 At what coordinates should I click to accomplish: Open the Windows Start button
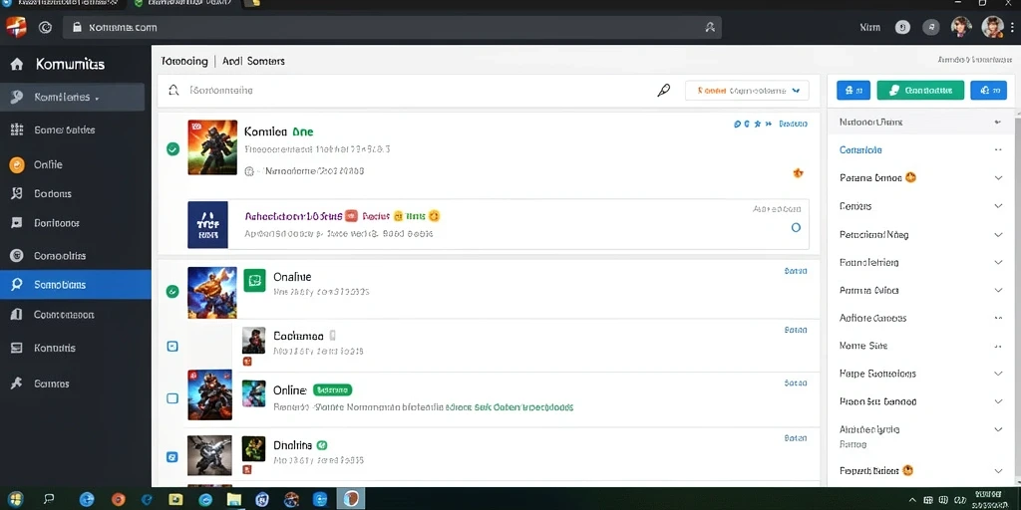coord(16,499)
